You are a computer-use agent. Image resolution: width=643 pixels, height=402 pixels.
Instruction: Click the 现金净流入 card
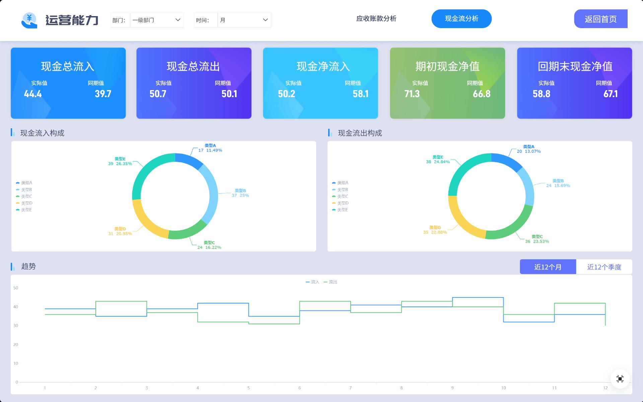click(x=320, y=83)
